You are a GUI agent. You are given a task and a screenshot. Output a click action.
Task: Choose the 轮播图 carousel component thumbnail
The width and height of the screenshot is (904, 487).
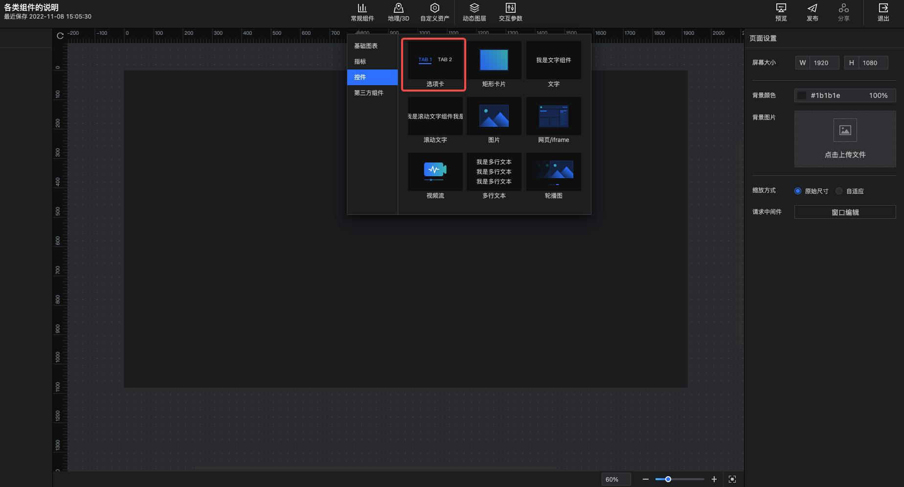point(553,172)
